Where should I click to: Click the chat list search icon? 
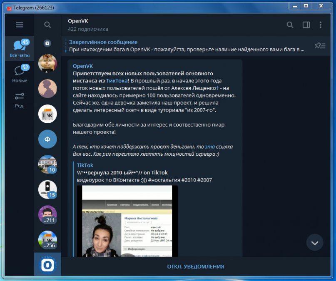point(47,25)
